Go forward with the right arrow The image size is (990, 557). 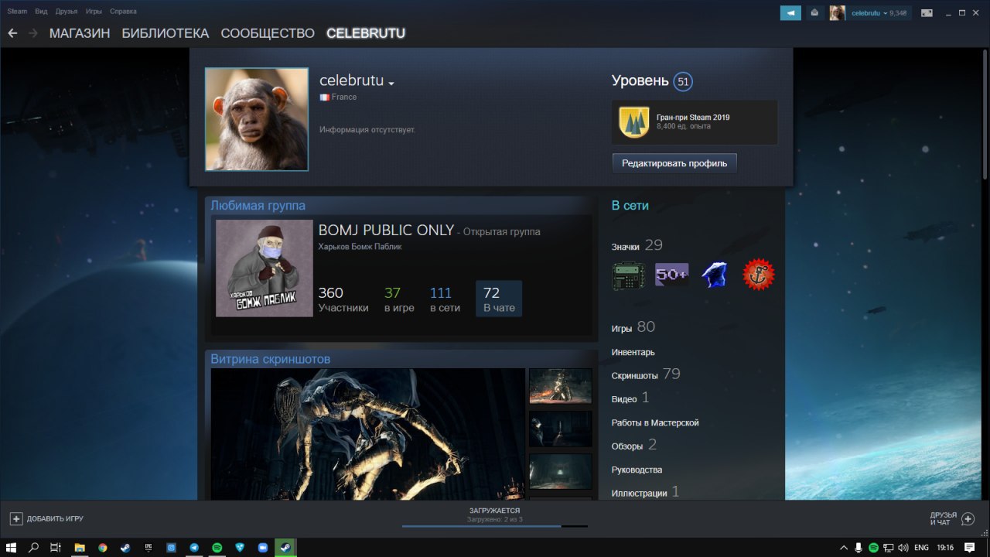click(33, 33)
